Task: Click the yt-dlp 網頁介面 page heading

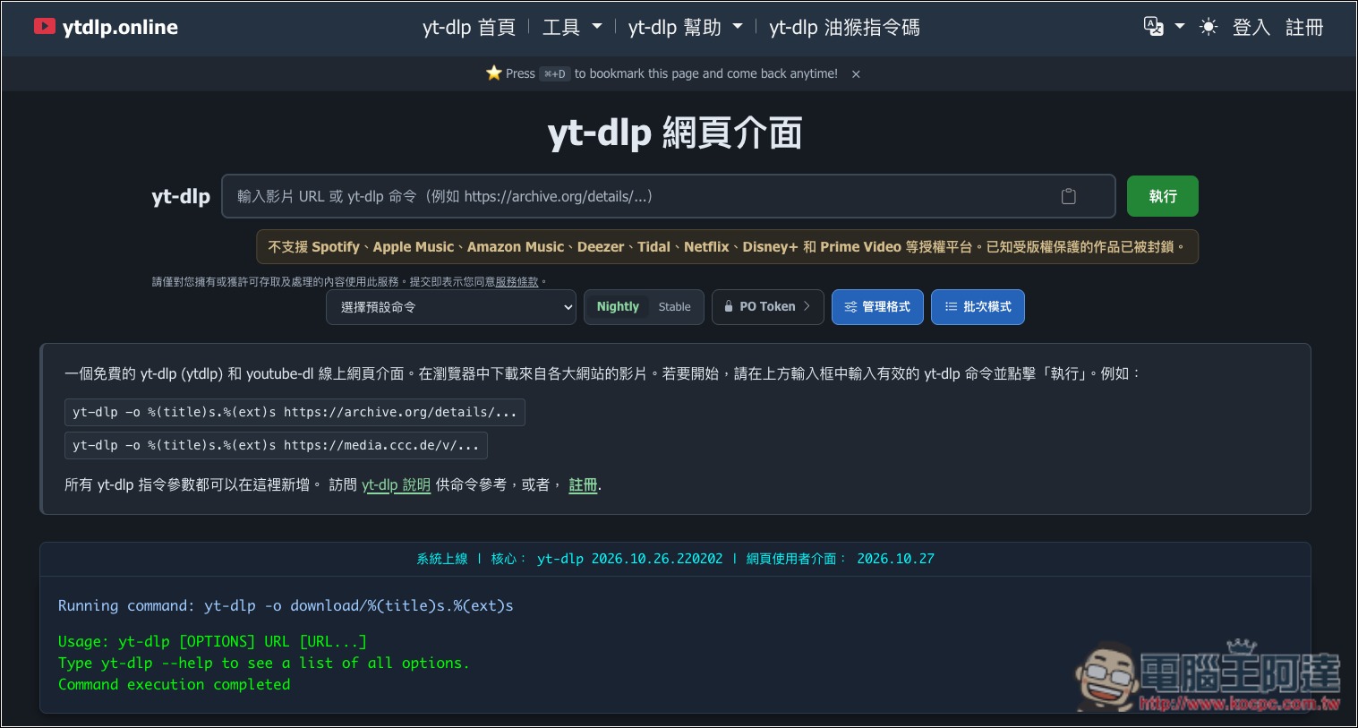Action: click(x=675, y=133)
